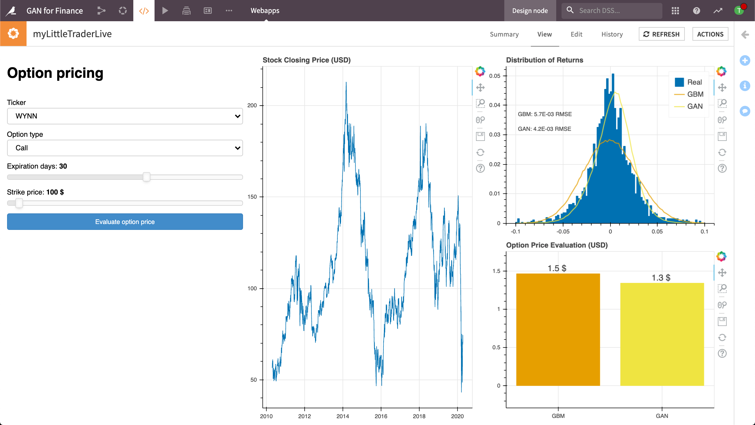Expand the Option type dropdown
The image size is (755, 425).
click(125, 148)
